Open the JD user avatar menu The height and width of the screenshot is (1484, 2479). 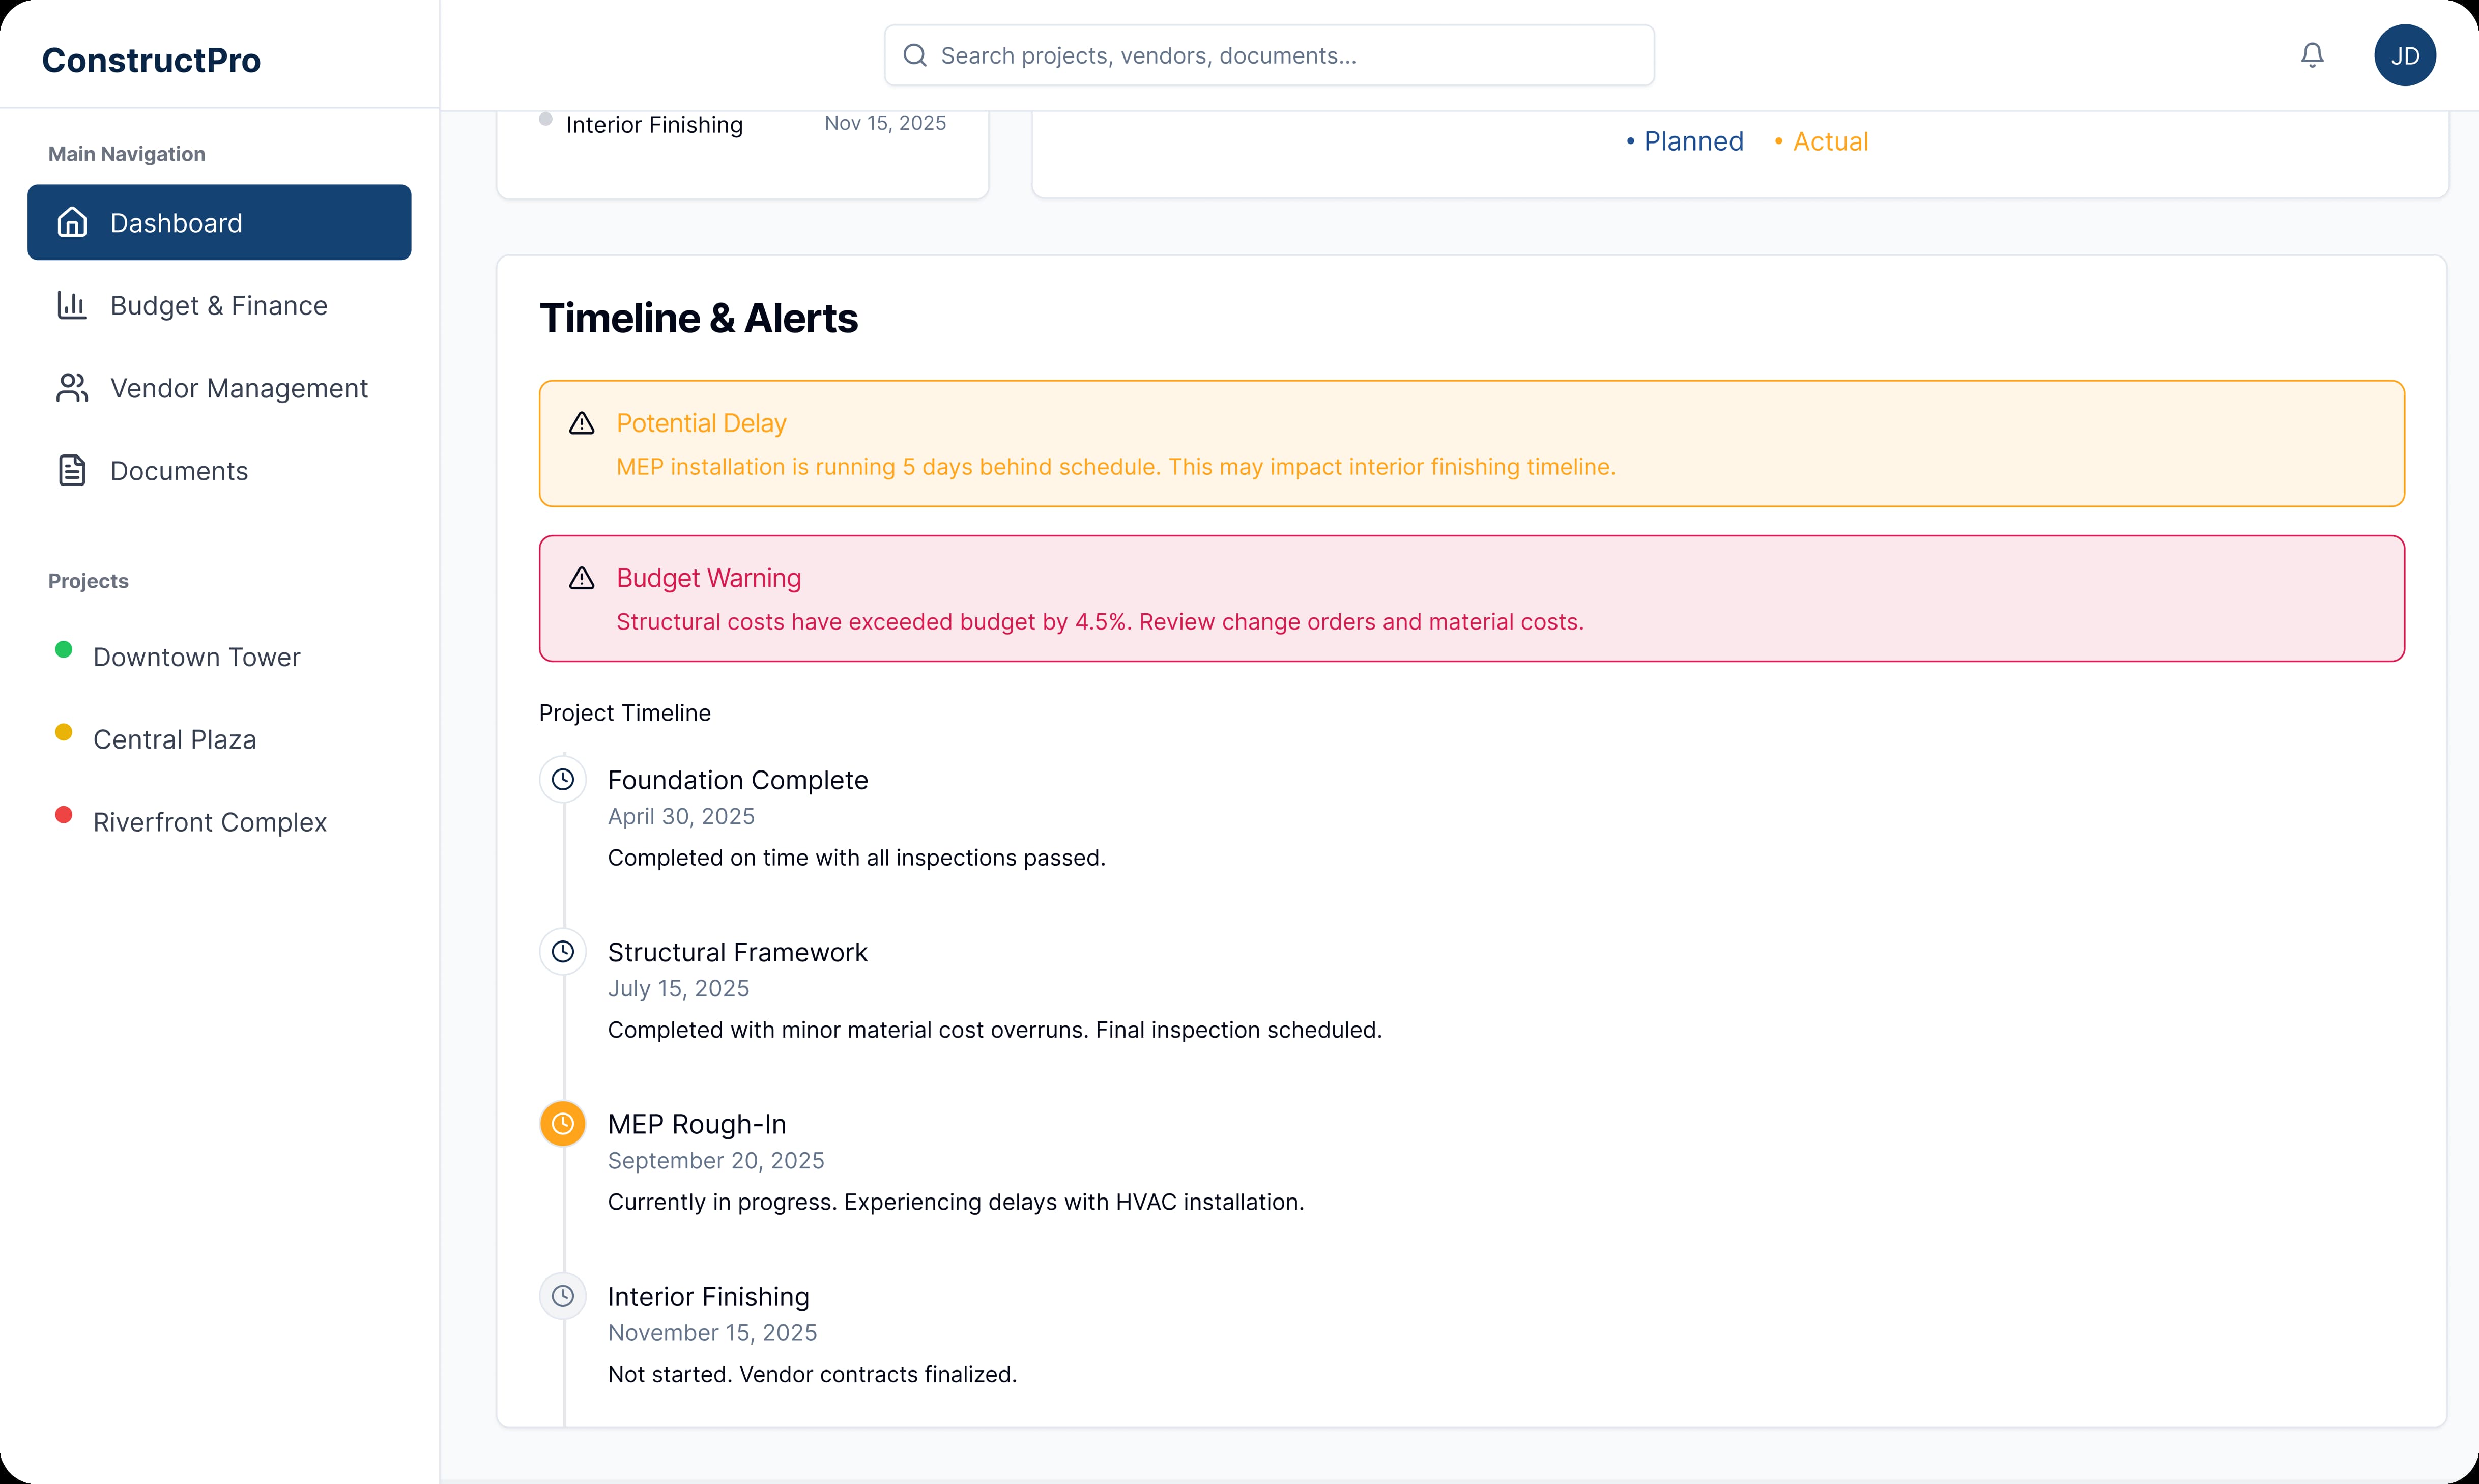coord(2404,55)
